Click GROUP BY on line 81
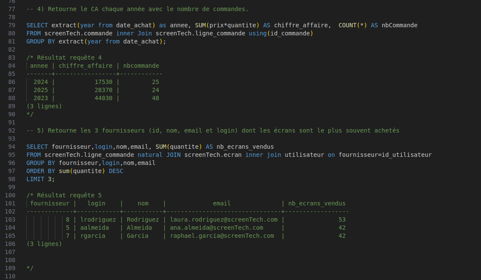This screenshot has width=481, height=280. 40,41
